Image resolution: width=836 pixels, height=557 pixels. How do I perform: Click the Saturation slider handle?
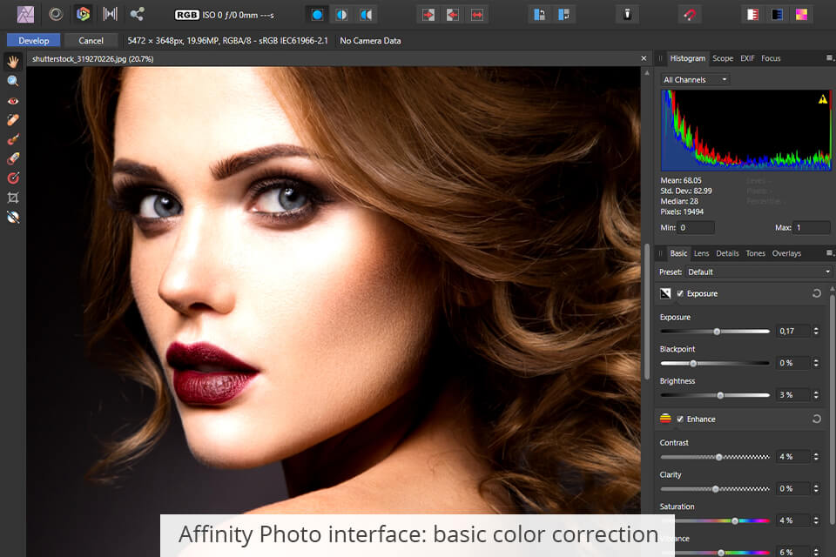[x=735, y=520]
